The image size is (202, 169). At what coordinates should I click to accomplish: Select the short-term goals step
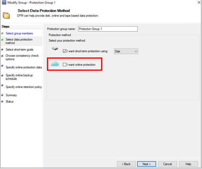pyautogui.click(x=19, y=50)
